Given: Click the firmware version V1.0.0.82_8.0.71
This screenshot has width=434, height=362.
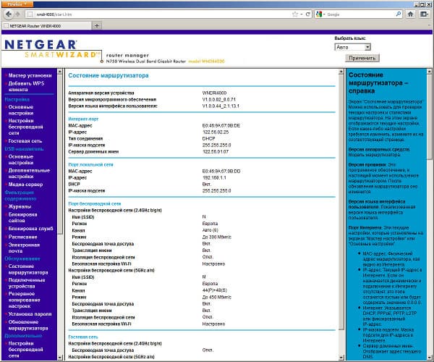Looking at the screenshot, I should [x=219, y=99].
